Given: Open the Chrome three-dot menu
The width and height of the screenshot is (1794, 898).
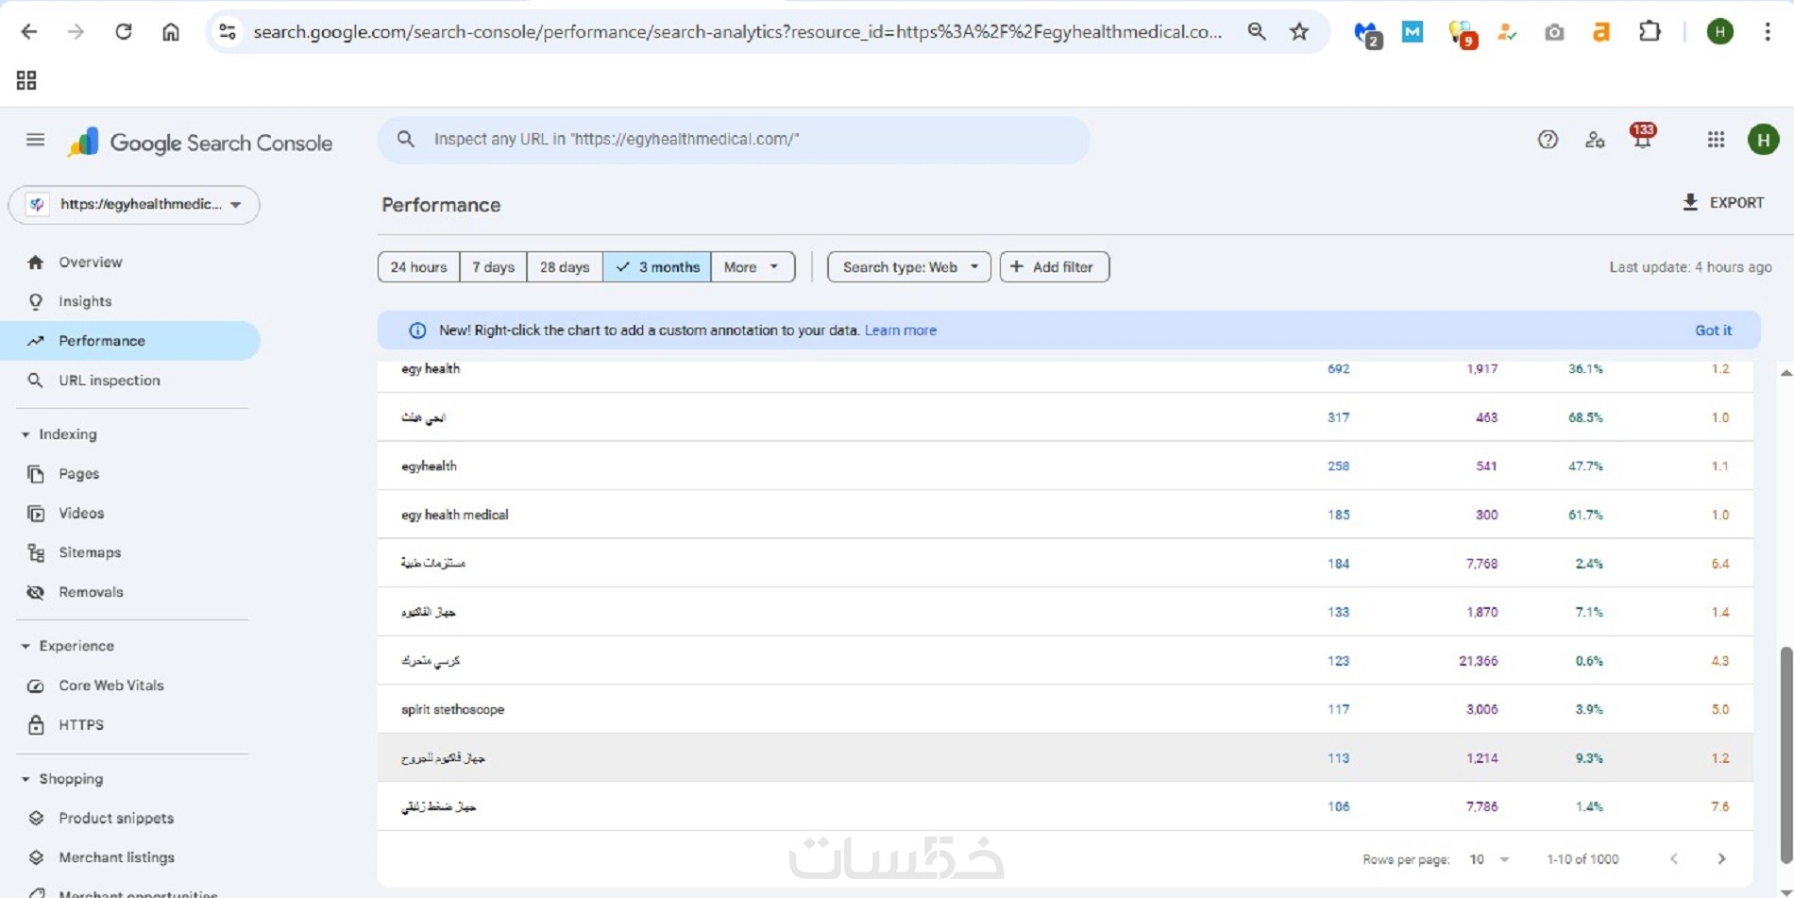Looking at the screenshot, I should (x=1768, y=31).
